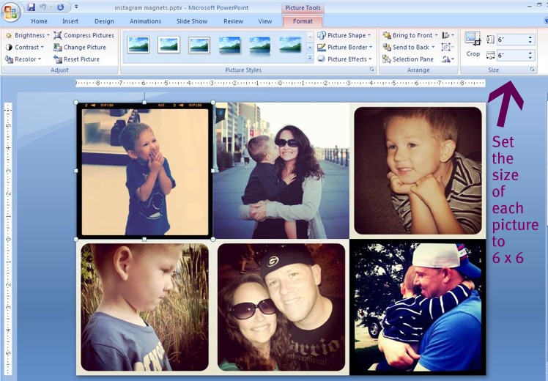The image size is (548, 381).
Task: Open the Rotate objects dropdown
Action: 448,59
